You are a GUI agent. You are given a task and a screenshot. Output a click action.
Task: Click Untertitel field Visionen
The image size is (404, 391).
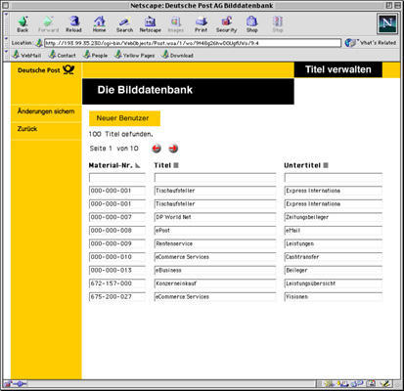tap(333, 297)
